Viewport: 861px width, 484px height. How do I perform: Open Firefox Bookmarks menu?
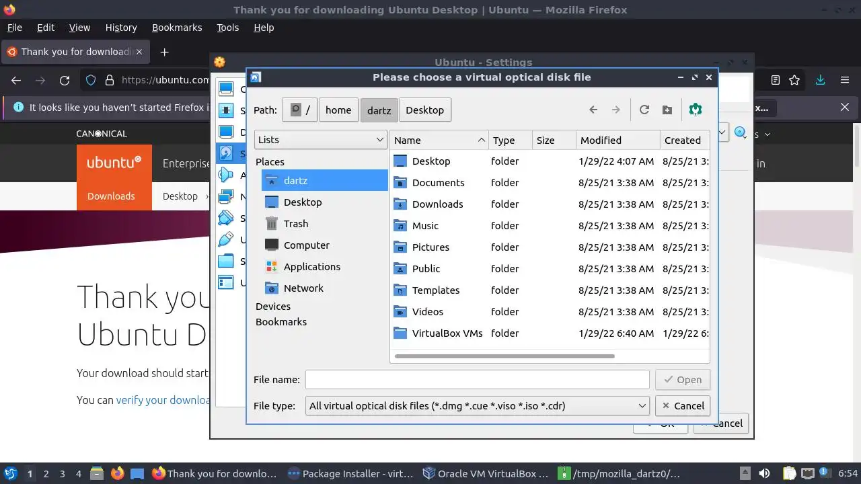(177, 28)
